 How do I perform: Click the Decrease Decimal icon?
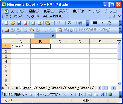109,23
